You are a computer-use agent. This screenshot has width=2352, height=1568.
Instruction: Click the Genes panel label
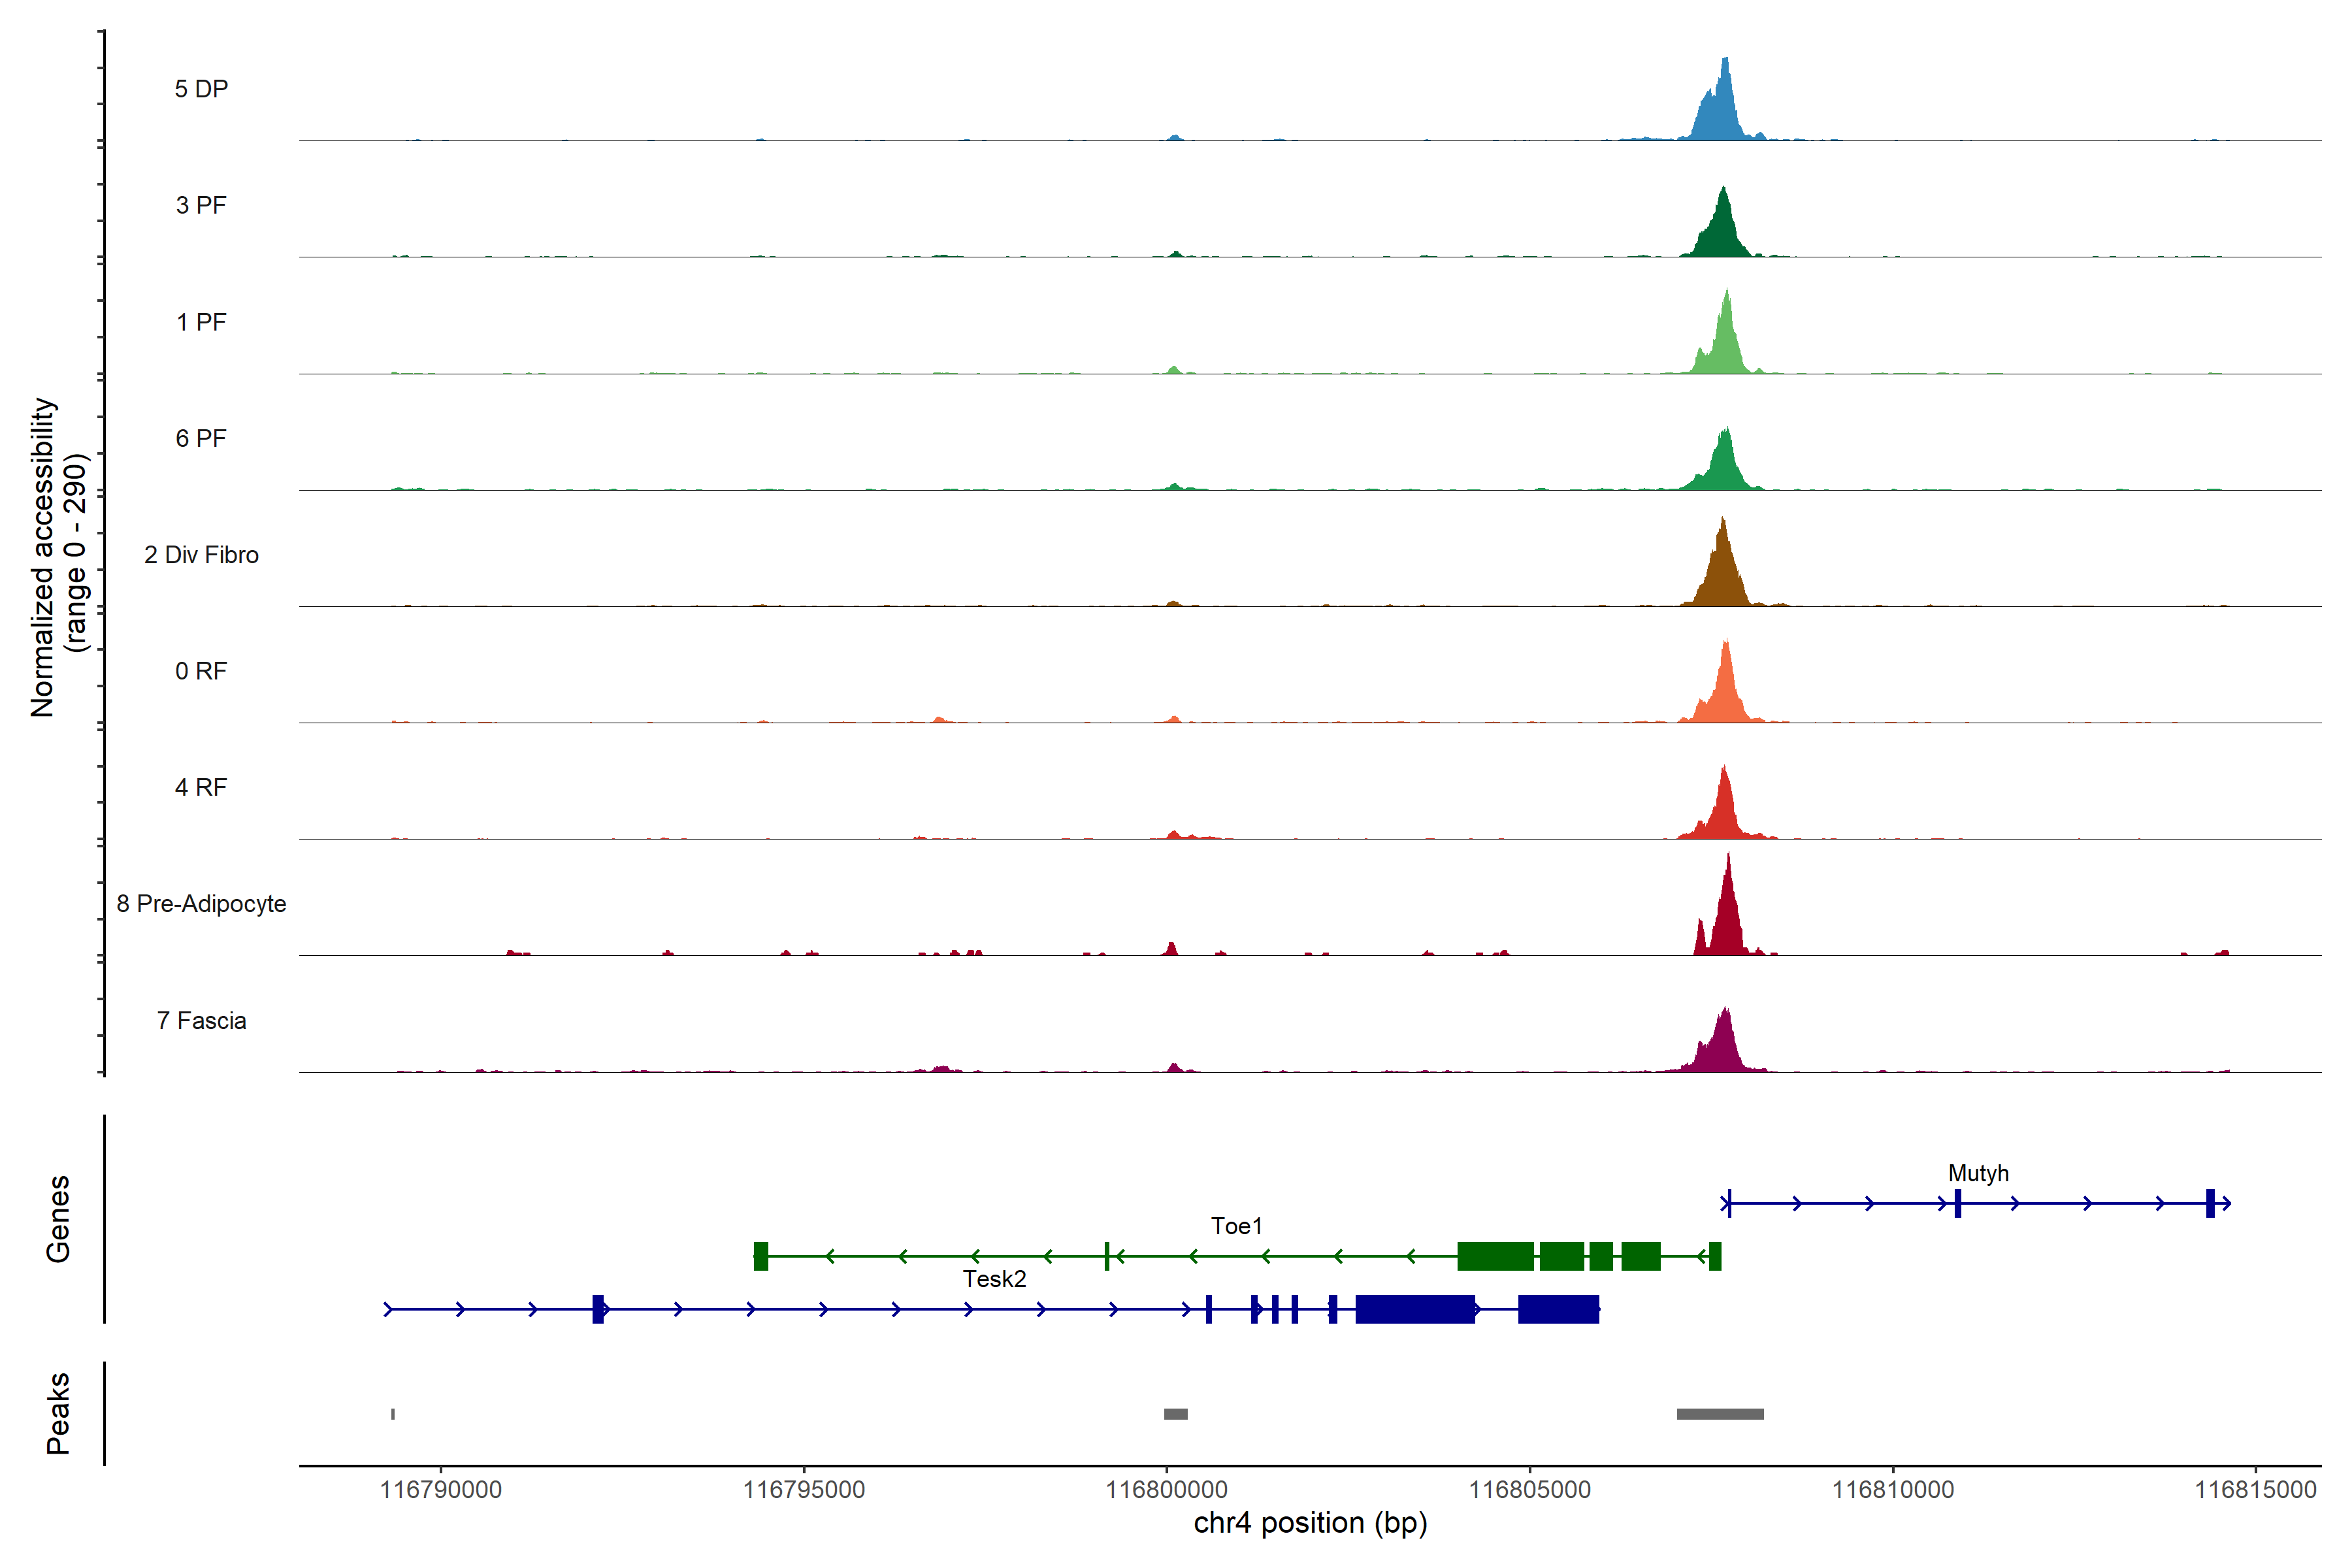(x=58, y=1219)
